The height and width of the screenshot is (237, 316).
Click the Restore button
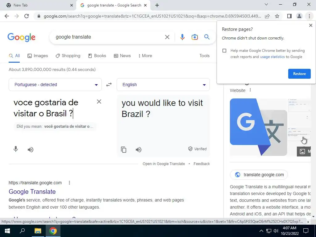pyautogui.click(x=299, y=74)
